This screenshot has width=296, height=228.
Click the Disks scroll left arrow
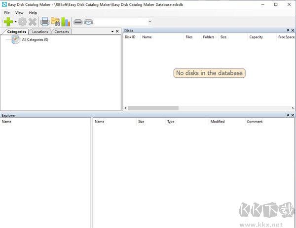(x=125, y=108)
